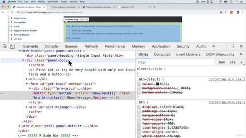Expand Progress Bars & Sliders item
The image size is (246, 138).
(x=12, y=31)
